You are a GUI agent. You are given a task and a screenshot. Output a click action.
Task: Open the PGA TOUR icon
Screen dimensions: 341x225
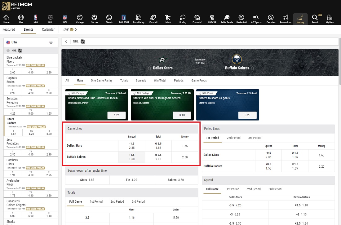[x=124, y=19]
